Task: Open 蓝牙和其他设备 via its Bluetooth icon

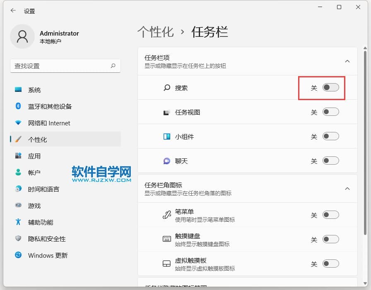Action: (x=18, y=106)
